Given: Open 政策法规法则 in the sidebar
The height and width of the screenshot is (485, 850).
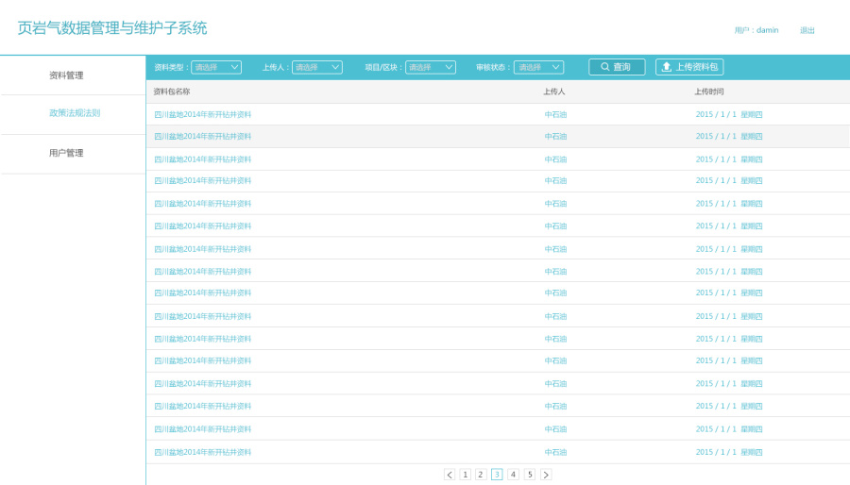Looking at the screenshot, I should coord(75,113).
